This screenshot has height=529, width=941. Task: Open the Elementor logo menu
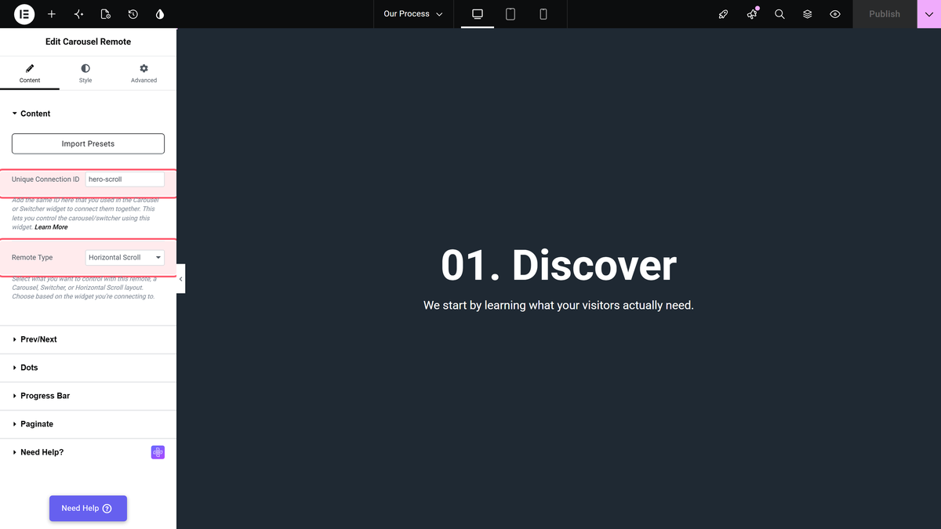(24, 14)
